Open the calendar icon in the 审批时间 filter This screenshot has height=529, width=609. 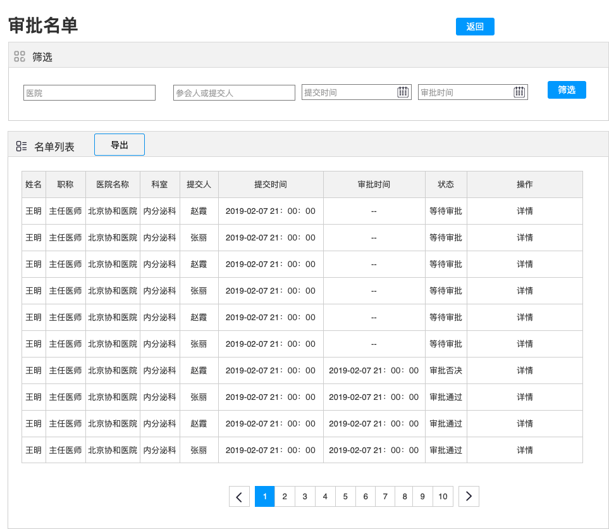click(519, 92)
